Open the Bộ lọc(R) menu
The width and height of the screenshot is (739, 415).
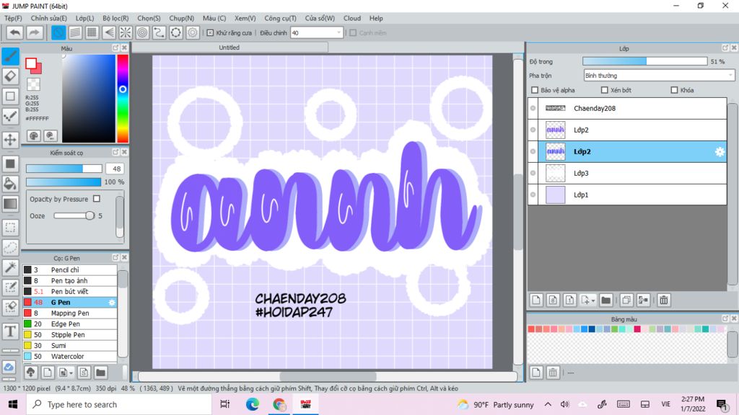click(x=115, y=18)
